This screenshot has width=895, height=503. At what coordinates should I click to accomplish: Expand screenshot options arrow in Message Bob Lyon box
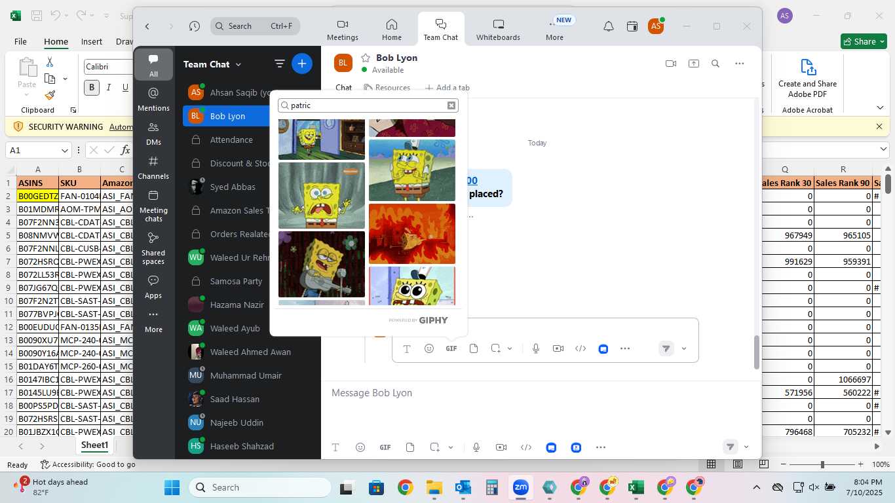tap(451, 447)
